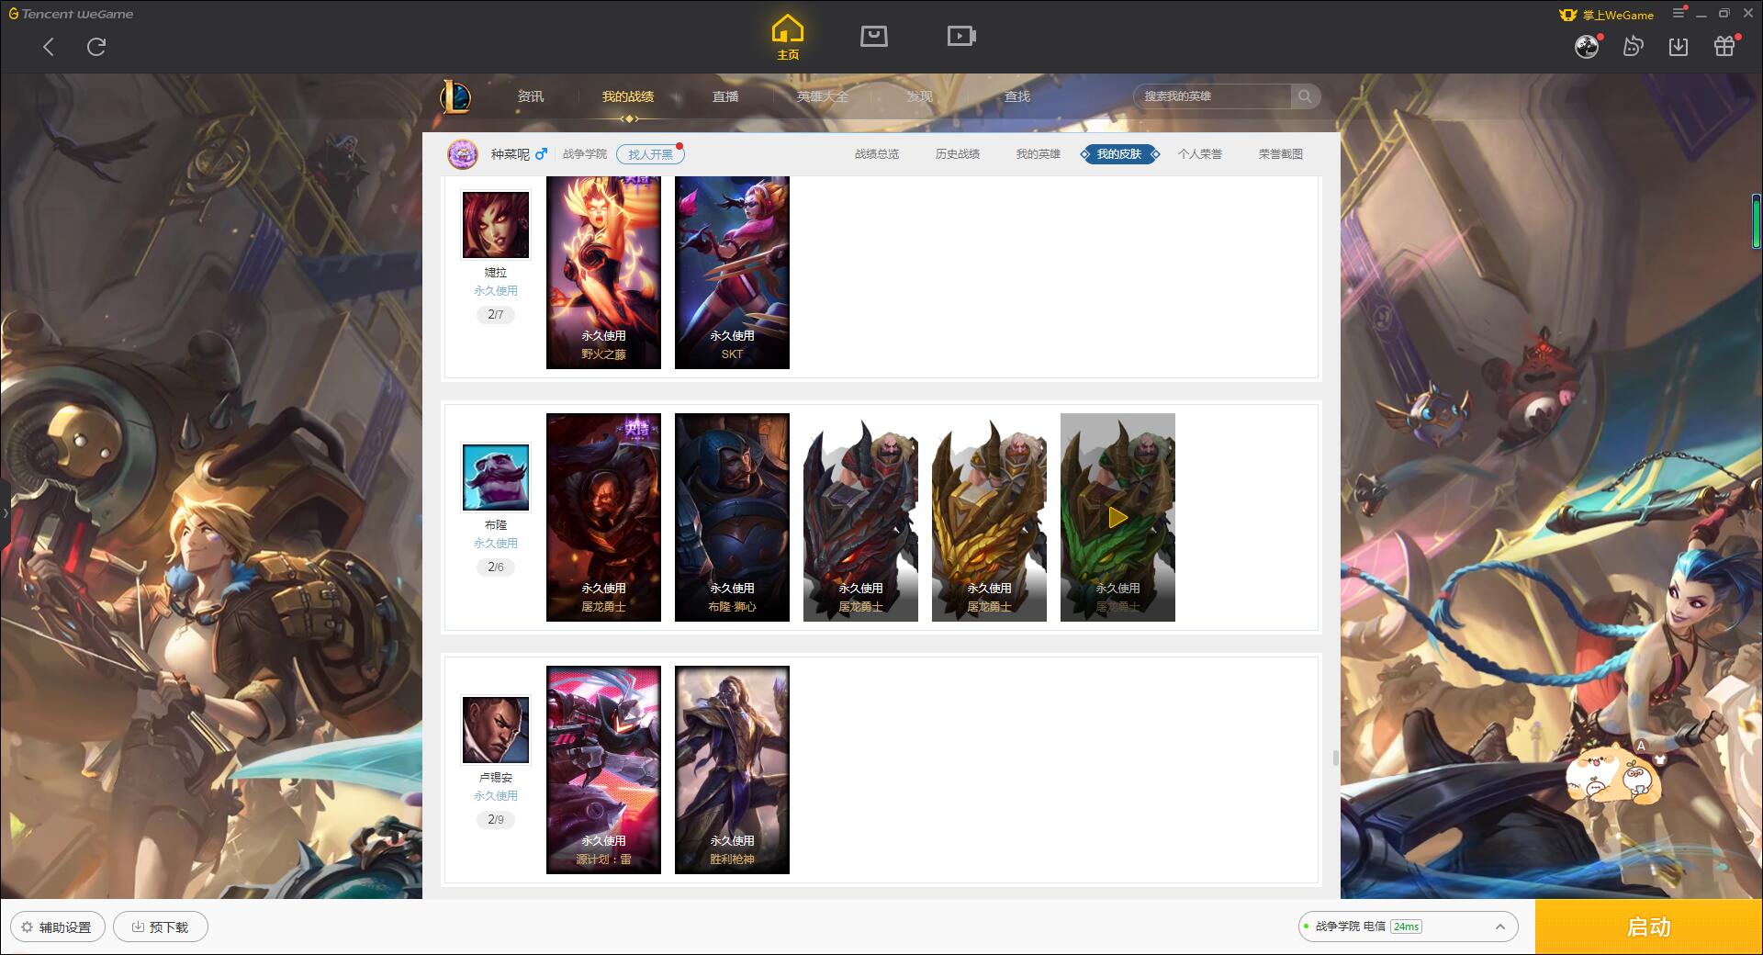Image resolution: width=1763 pixels, height=955 pixels.
Task: Click the 战争学院 server label by username
Action: click(585, 154)
